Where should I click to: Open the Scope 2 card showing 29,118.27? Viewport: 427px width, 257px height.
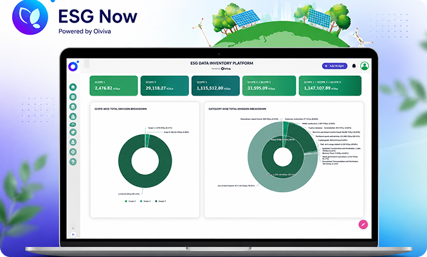pos(165,85)
